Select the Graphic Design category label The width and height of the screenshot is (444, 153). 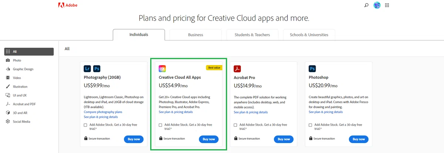pyautogui.click(x=23, y=69)
